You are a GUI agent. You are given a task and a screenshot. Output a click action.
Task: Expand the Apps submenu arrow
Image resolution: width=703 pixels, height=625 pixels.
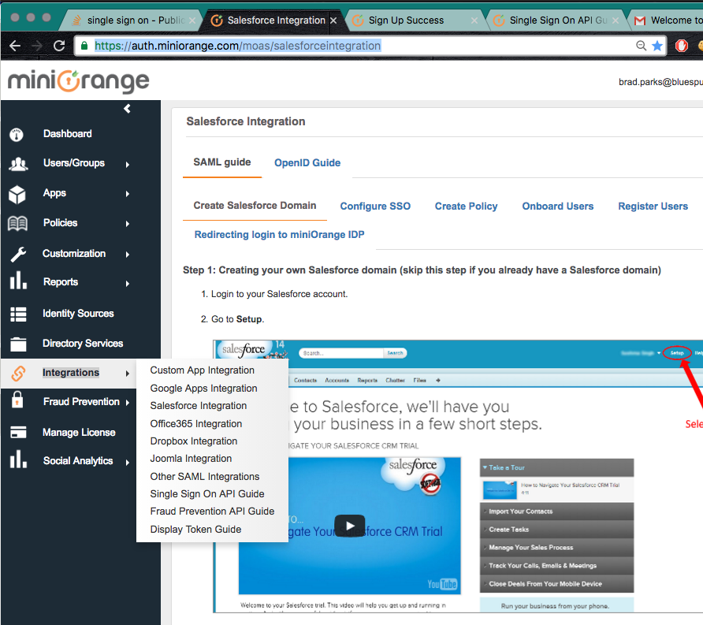128,194
